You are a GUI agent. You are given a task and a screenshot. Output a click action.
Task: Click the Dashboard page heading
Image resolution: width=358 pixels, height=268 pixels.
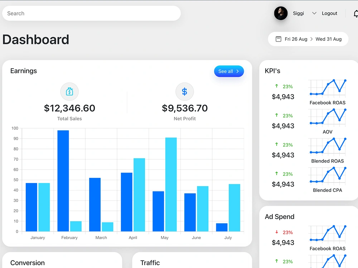pos(35,39)
